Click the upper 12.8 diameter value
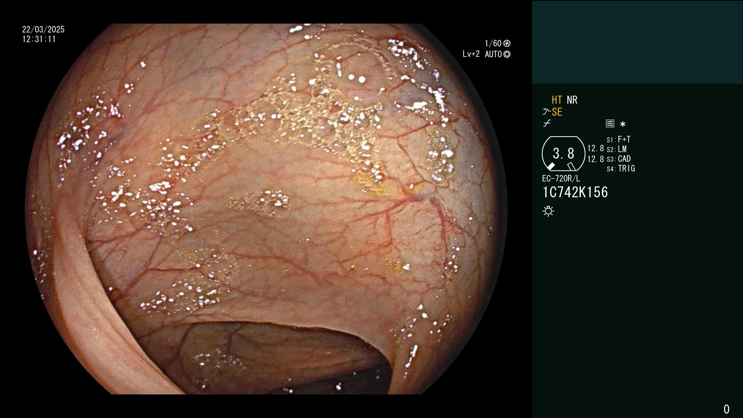Image resolution: width=743 pixels, height=418 pixels. tap(596, 149)
